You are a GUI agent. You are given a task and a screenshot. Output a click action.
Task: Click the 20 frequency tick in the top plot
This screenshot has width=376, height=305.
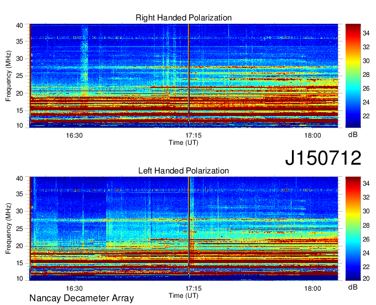pos(19,93)
